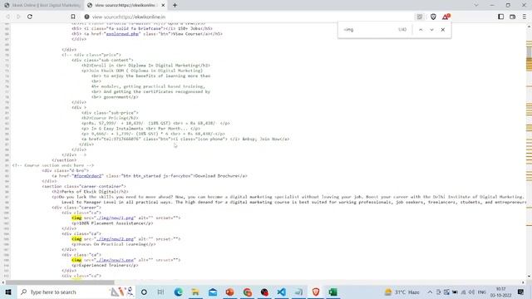The width and height of the screenshot is (532, 299).
Task: Click the QR code icon in address bar
Action: tap(420, 17)
